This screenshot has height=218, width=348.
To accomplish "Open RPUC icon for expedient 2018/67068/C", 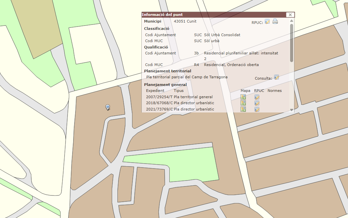I will (x=257, y=103).
